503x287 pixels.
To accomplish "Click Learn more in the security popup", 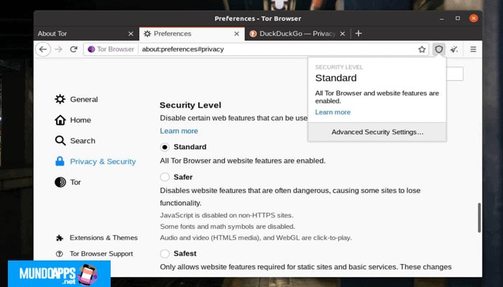I will (333, 112).
